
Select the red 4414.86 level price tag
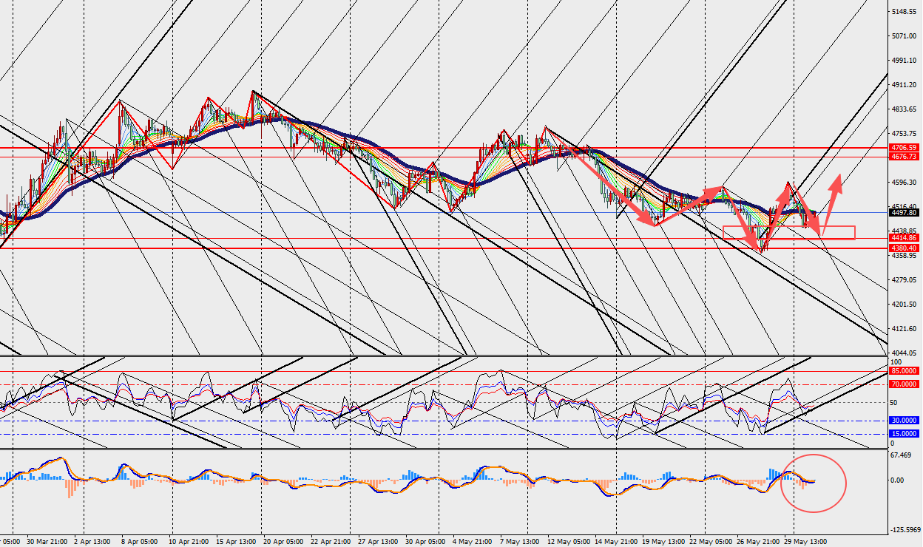coord(905,238)
